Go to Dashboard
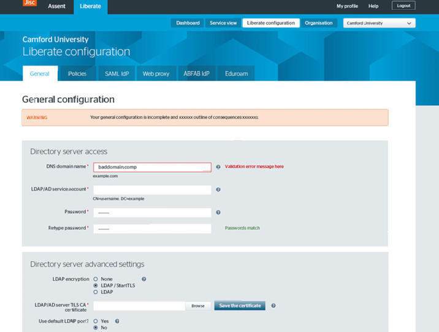 (x=188, y=23)
